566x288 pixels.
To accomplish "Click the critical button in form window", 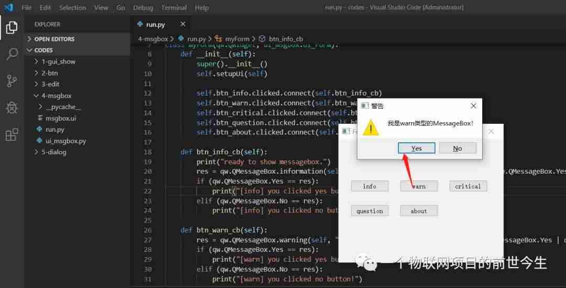I will coord(468,186).
